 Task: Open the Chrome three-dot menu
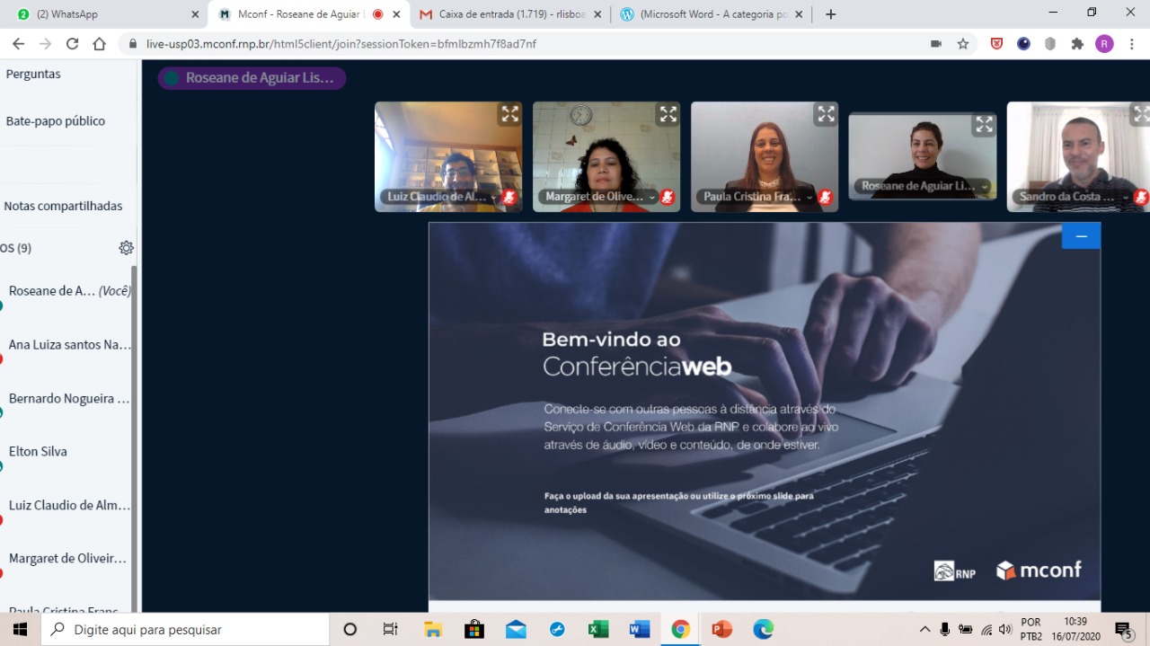coord(1131,43)
